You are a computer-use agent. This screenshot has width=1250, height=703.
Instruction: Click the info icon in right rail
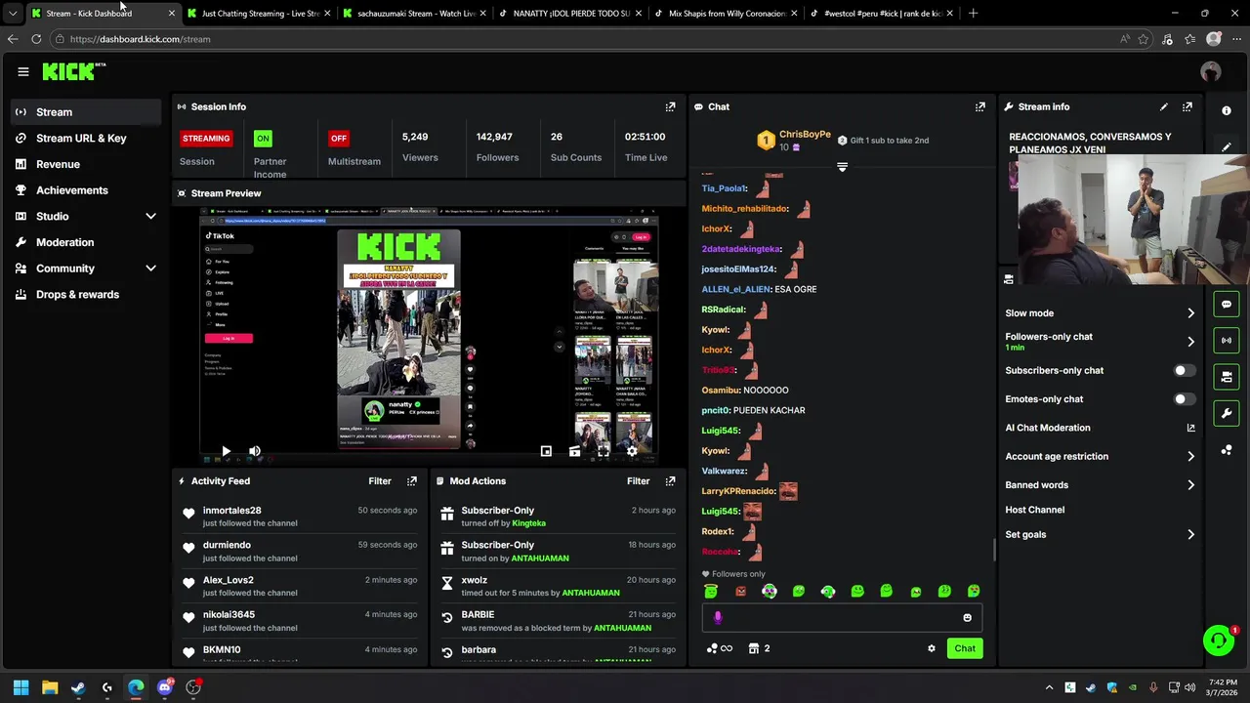[1227, 110]
